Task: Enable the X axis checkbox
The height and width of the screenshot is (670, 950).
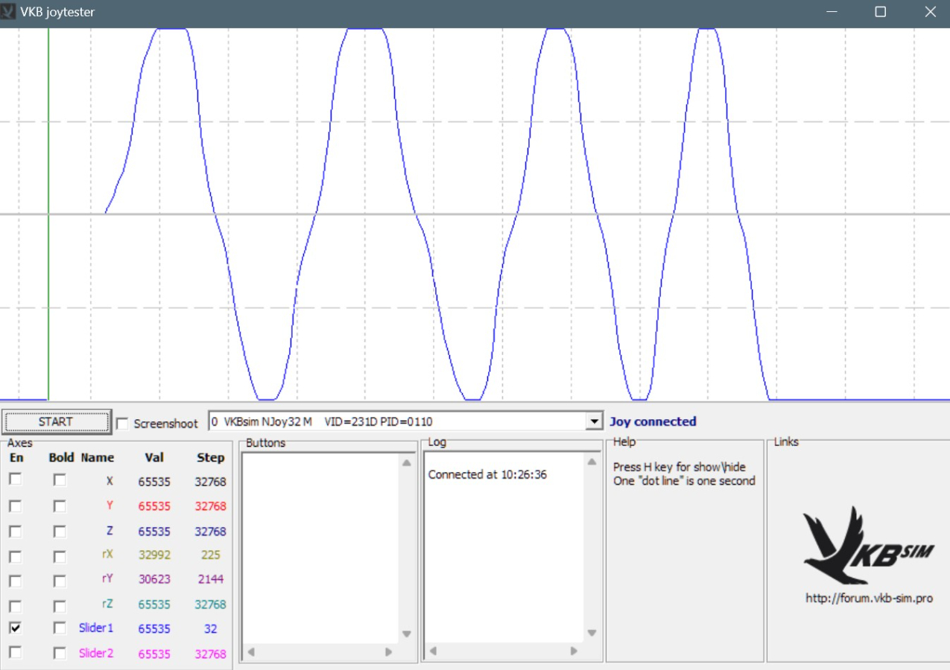Action: pos(15,480)
